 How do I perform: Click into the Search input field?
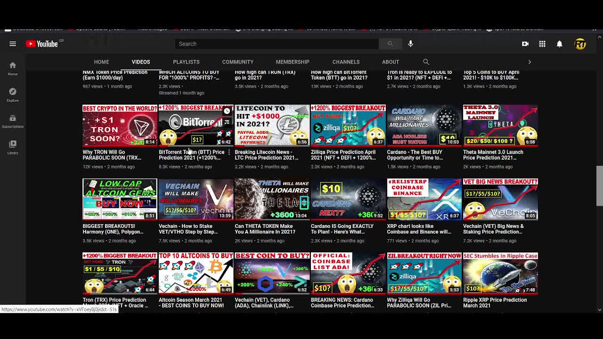pos(277,44)
